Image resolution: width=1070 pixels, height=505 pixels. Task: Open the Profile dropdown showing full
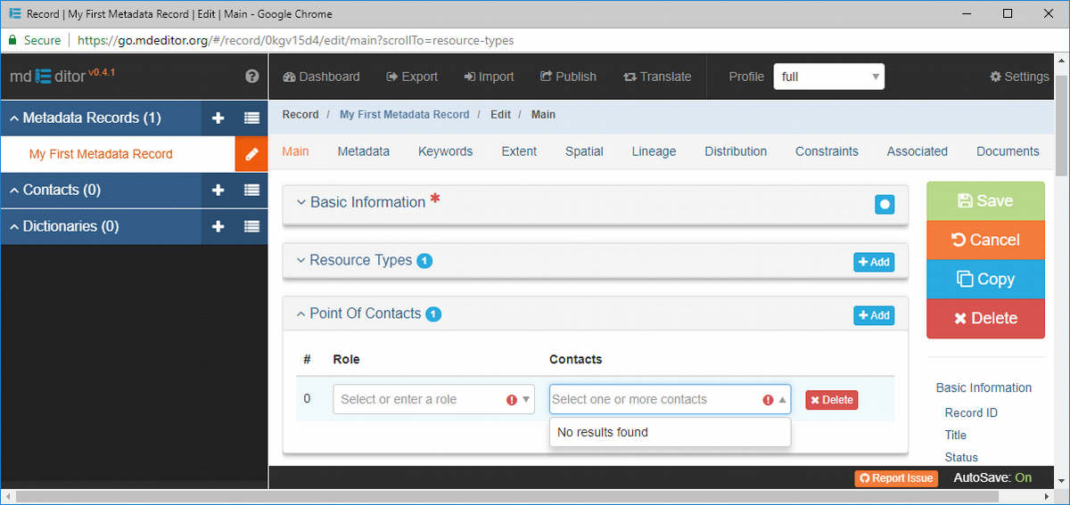pos(828,77)
